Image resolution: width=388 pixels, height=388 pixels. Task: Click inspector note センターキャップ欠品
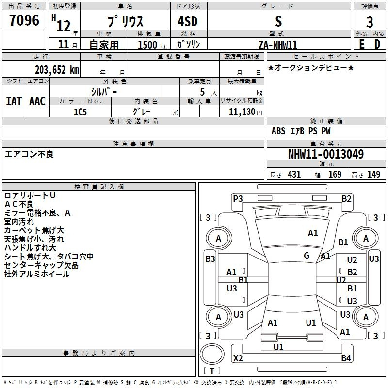pos(41,265)
